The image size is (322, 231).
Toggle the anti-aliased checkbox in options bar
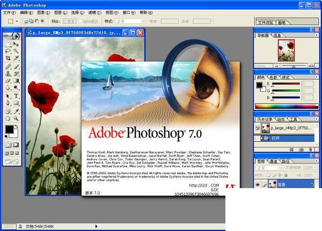(x=80, y=21)
